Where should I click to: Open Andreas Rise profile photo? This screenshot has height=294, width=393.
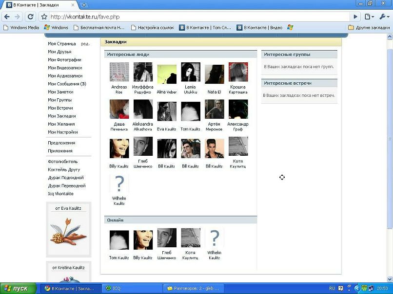119,72
